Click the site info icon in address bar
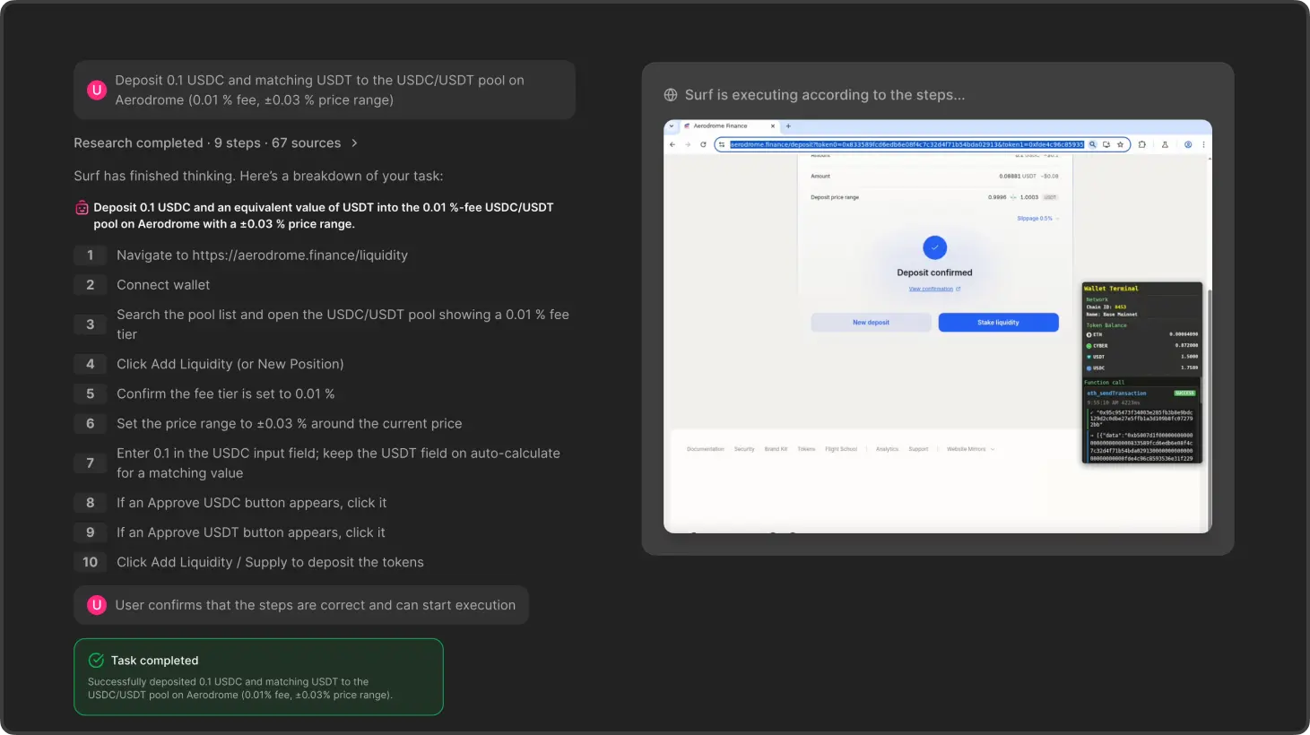This screenshot has height=735, width=1310. pyautogui.click(x=722, y=144)
